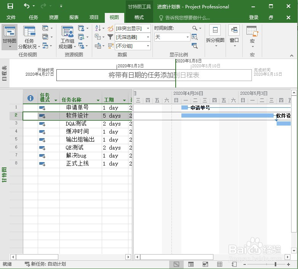298x269 pixels.
Task: Click the Zoom magnifier icon
Action: (x=195, y=28)
